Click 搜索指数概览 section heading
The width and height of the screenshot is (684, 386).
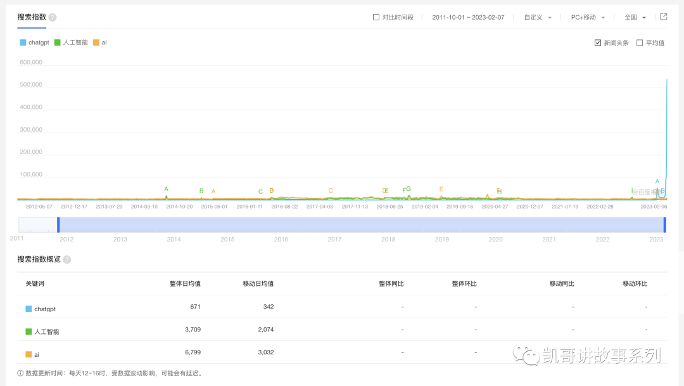[x=39, y=259]
